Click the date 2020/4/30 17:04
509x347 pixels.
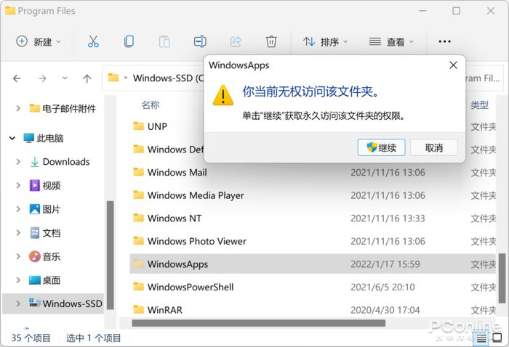click(385, 310)
